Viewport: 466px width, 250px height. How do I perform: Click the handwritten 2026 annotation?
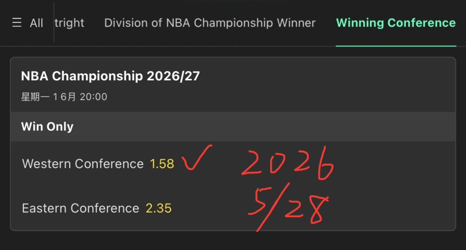click(287, 164)
